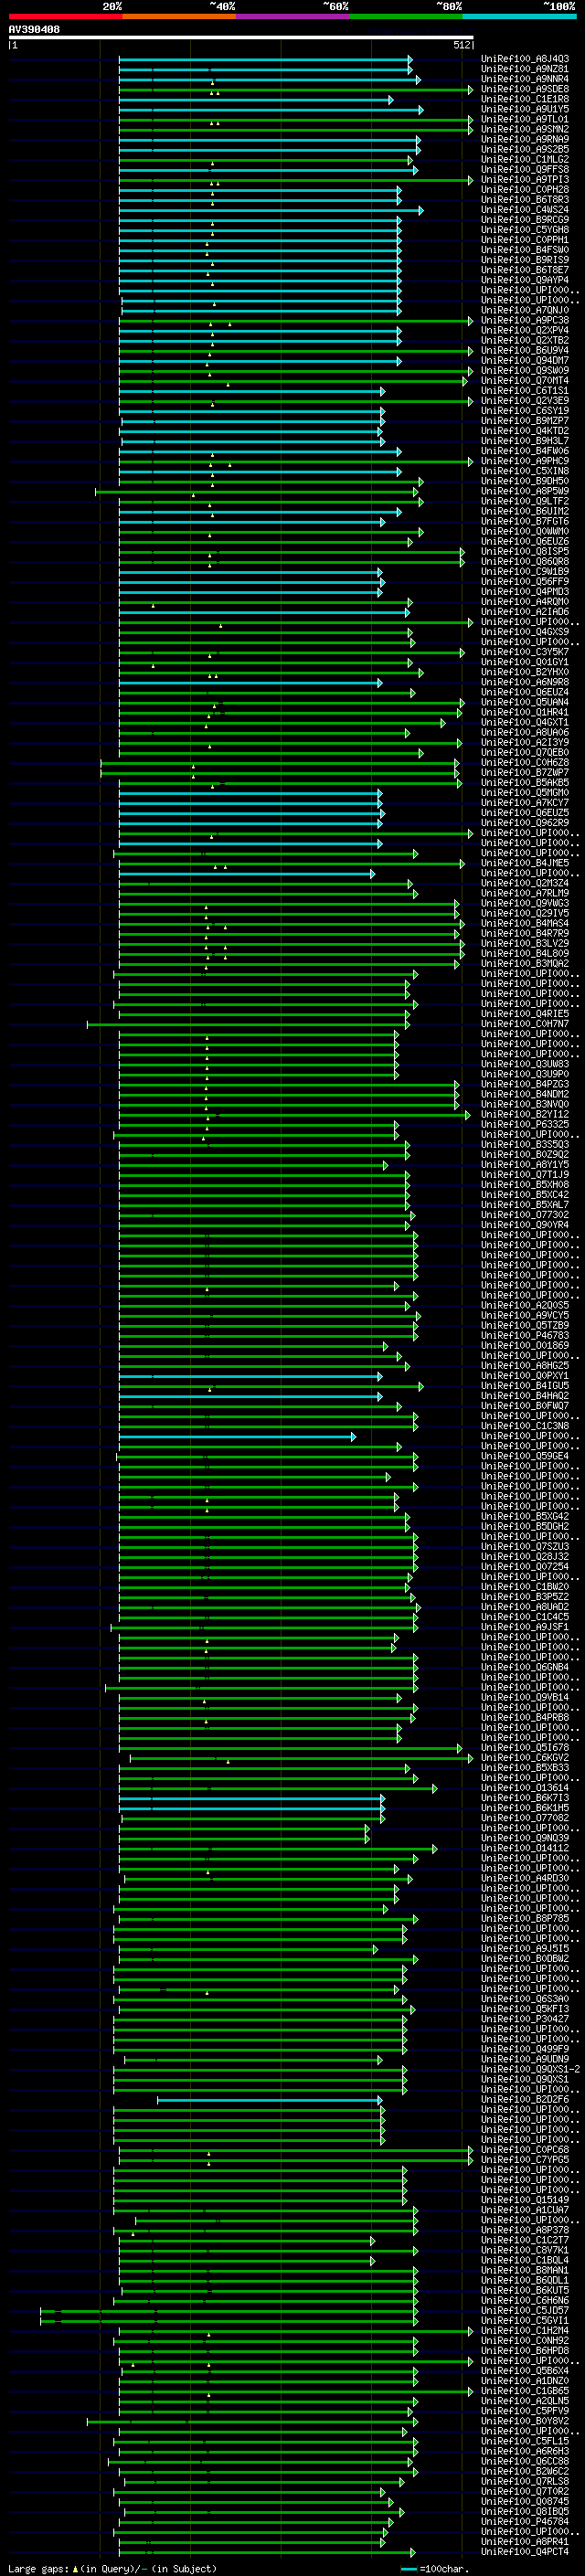This screenshot has width=585, height=2576.
Task: Click the orange ~40% identity color segment
Action: 179,16
